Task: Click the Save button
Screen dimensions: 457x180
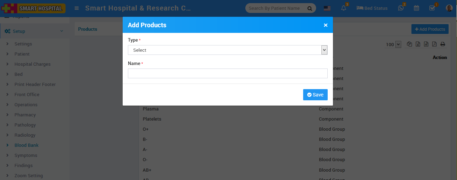Action: (315, 95)
